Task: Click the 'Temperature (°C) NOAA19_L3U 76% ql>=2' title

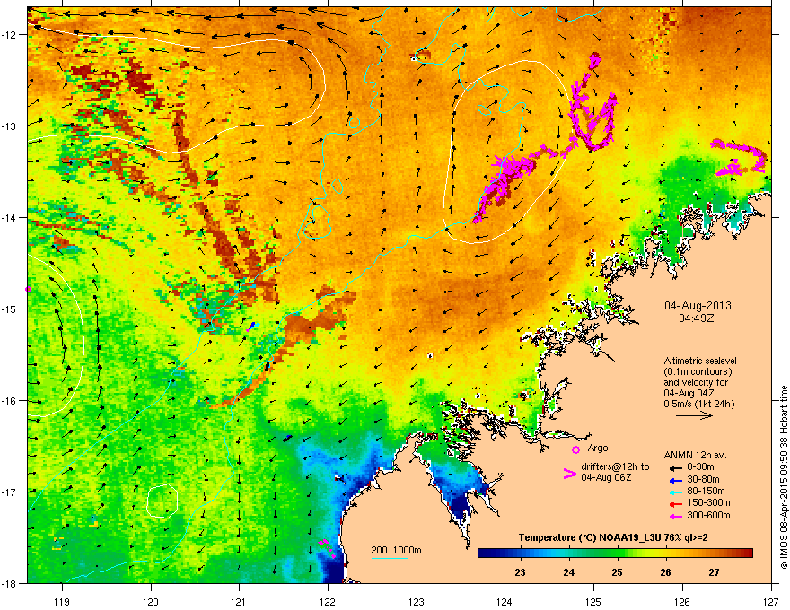Action: tap(613, 537)
